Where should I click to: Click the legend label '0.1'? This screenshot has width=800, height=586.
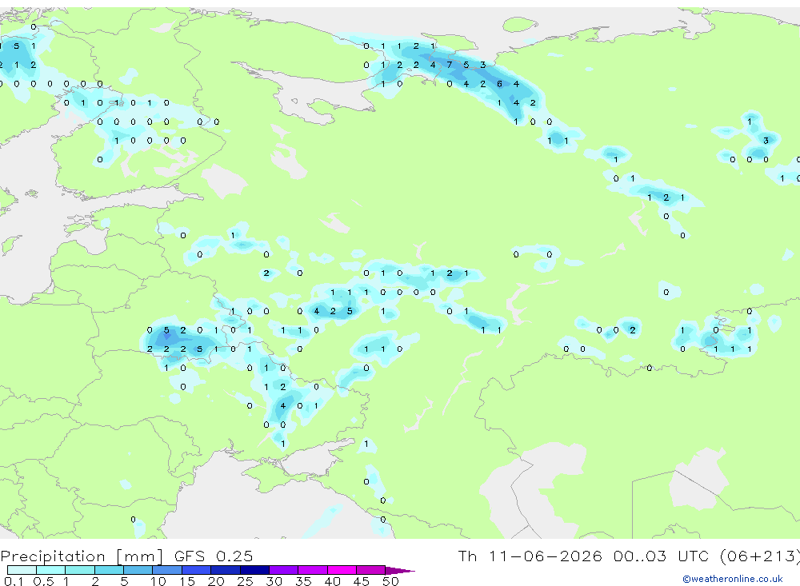click(x=14, y=581)
